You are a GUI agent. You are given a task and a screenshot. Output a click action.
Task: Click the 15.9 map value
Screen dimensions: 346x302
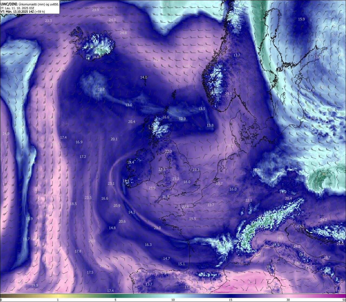coord(301,19)
